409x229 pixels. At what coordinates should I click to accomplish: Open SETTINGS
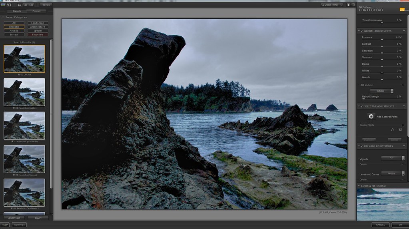tap(19, 225)
